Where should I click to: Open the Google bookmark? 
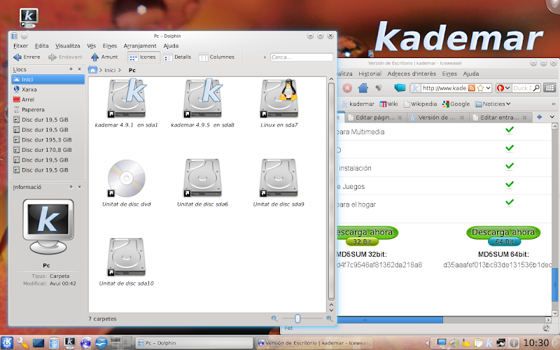pyautogui.click(x=456, y=104)
